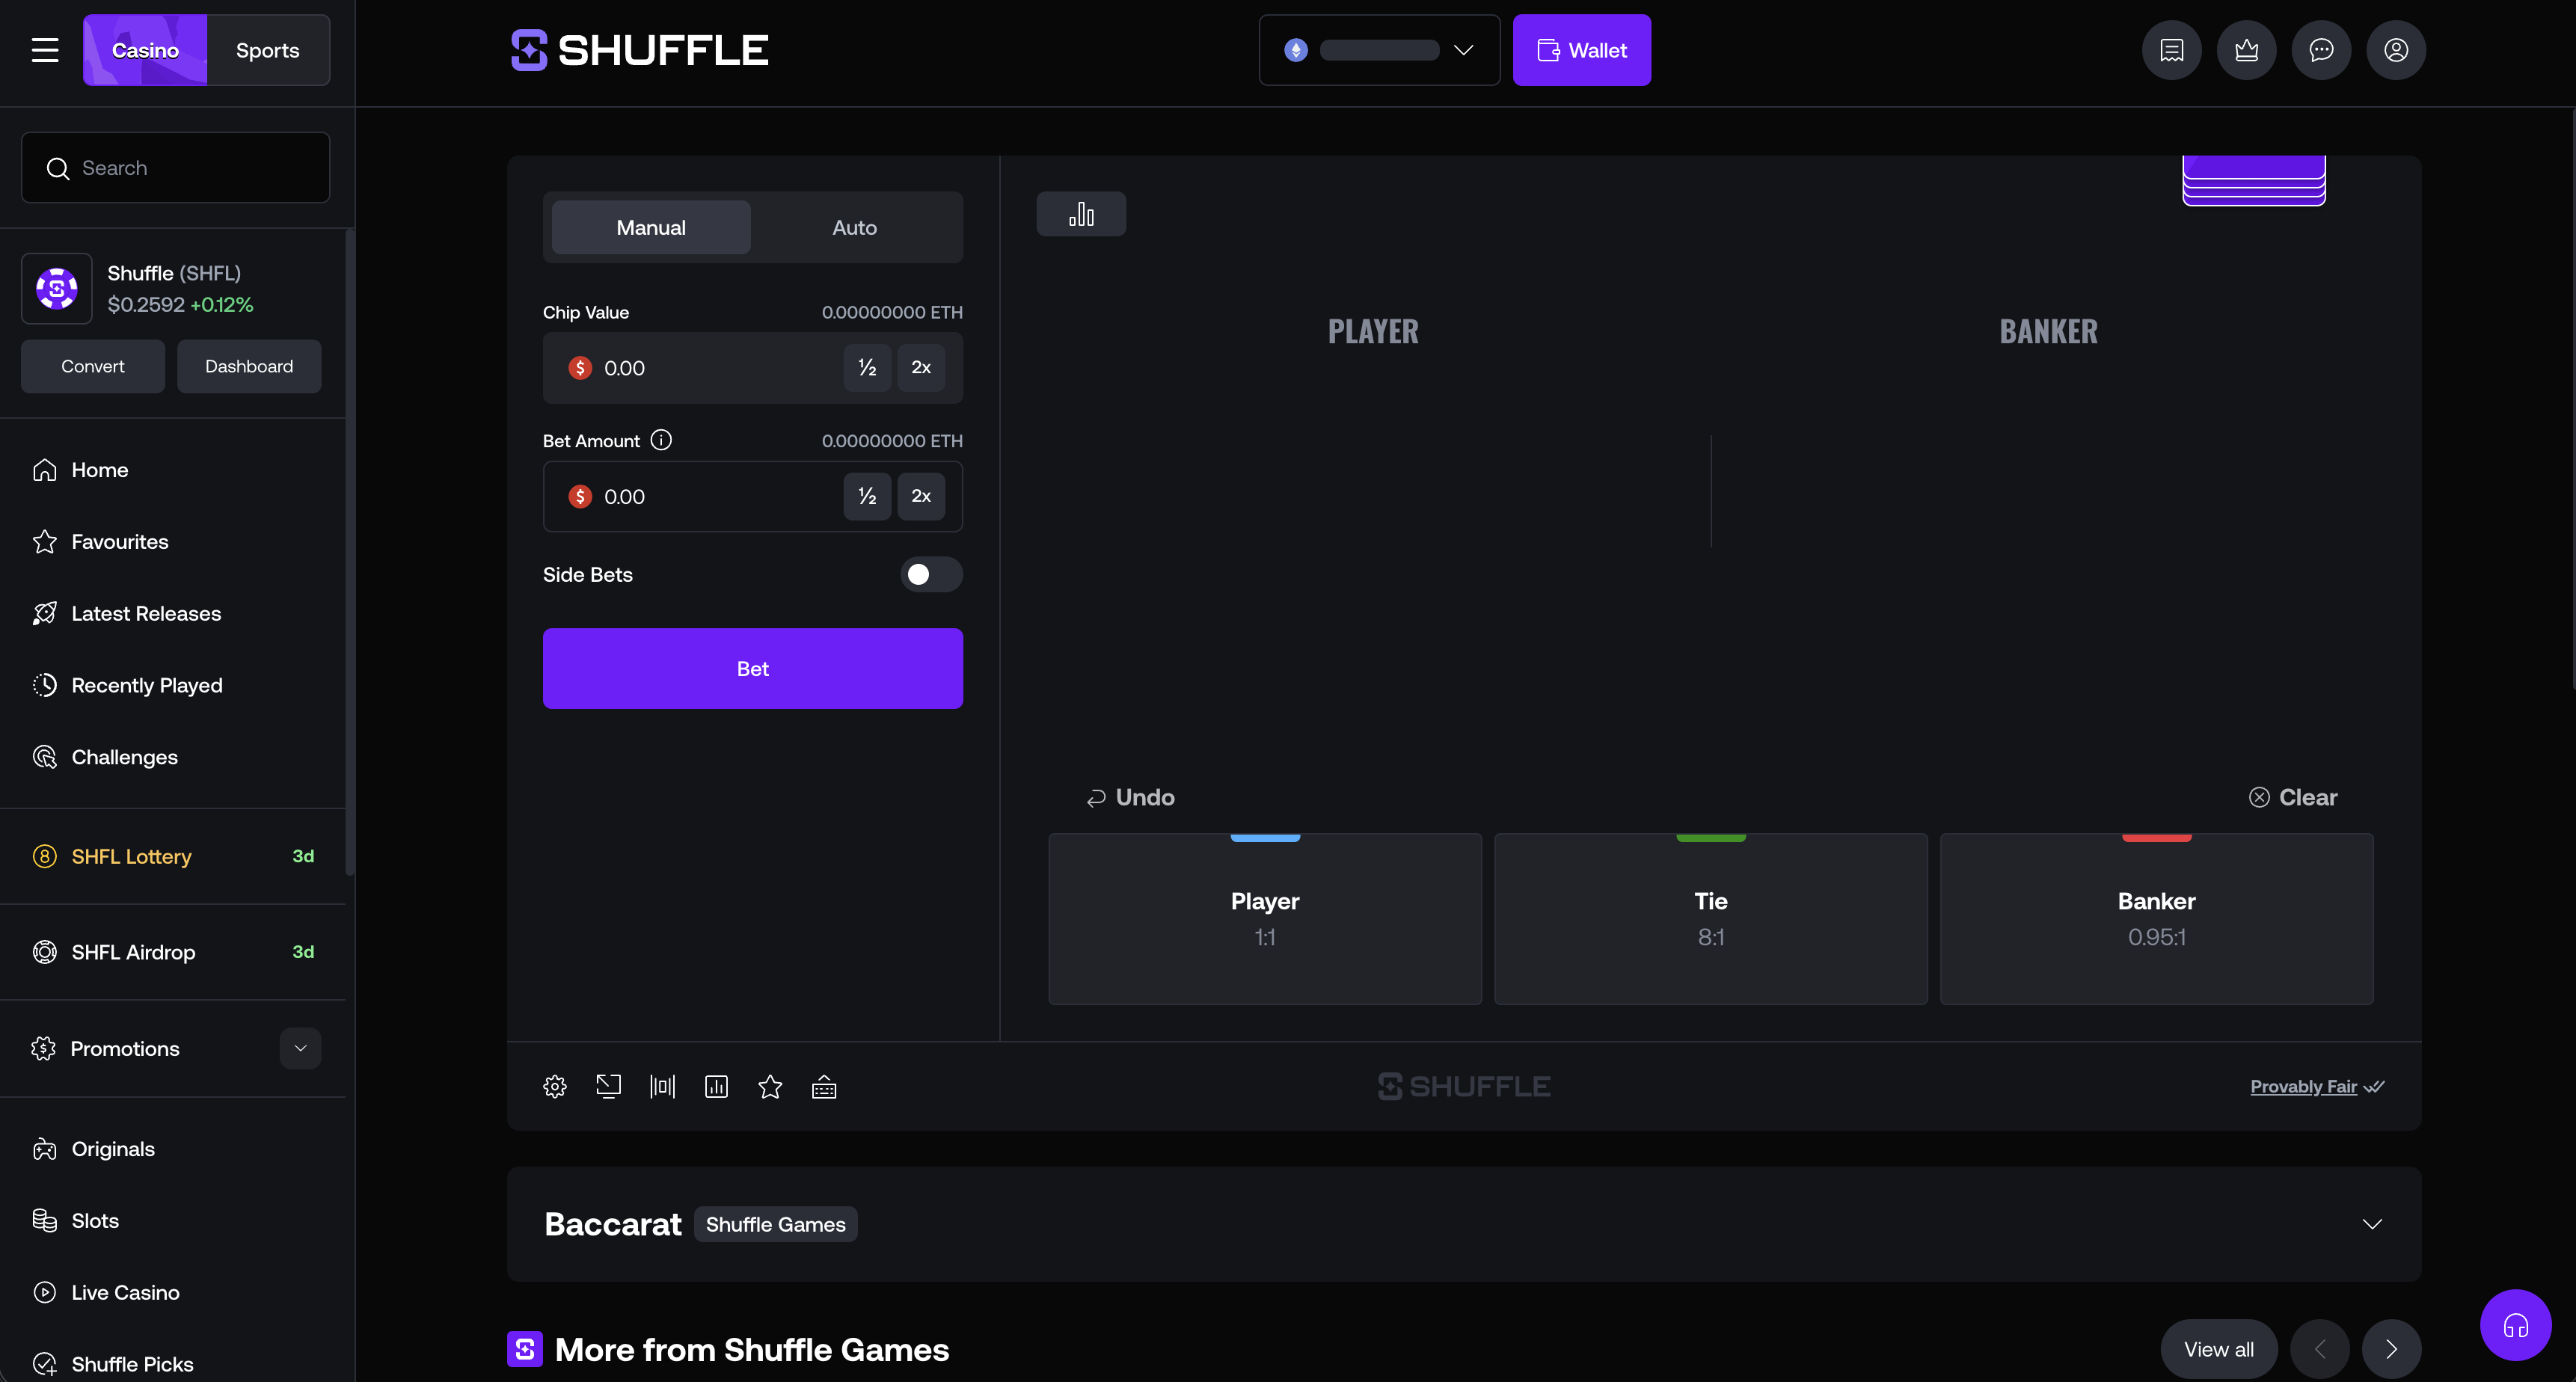
Task: Add Baccarat to favourites star
Action: pos(770,1086)
